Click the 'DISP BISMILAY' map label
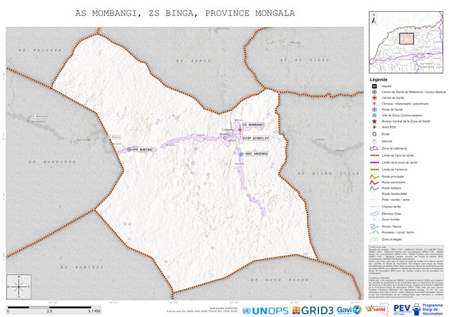Screen dimensions: 449x317 (x=256, y=138)
